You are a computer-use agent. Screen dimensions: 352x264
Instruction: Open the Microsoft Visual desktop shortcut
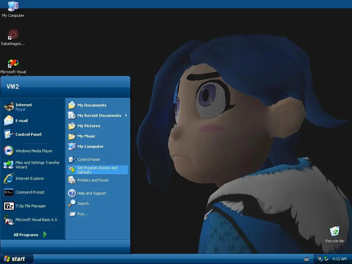[x=13, y=63]
